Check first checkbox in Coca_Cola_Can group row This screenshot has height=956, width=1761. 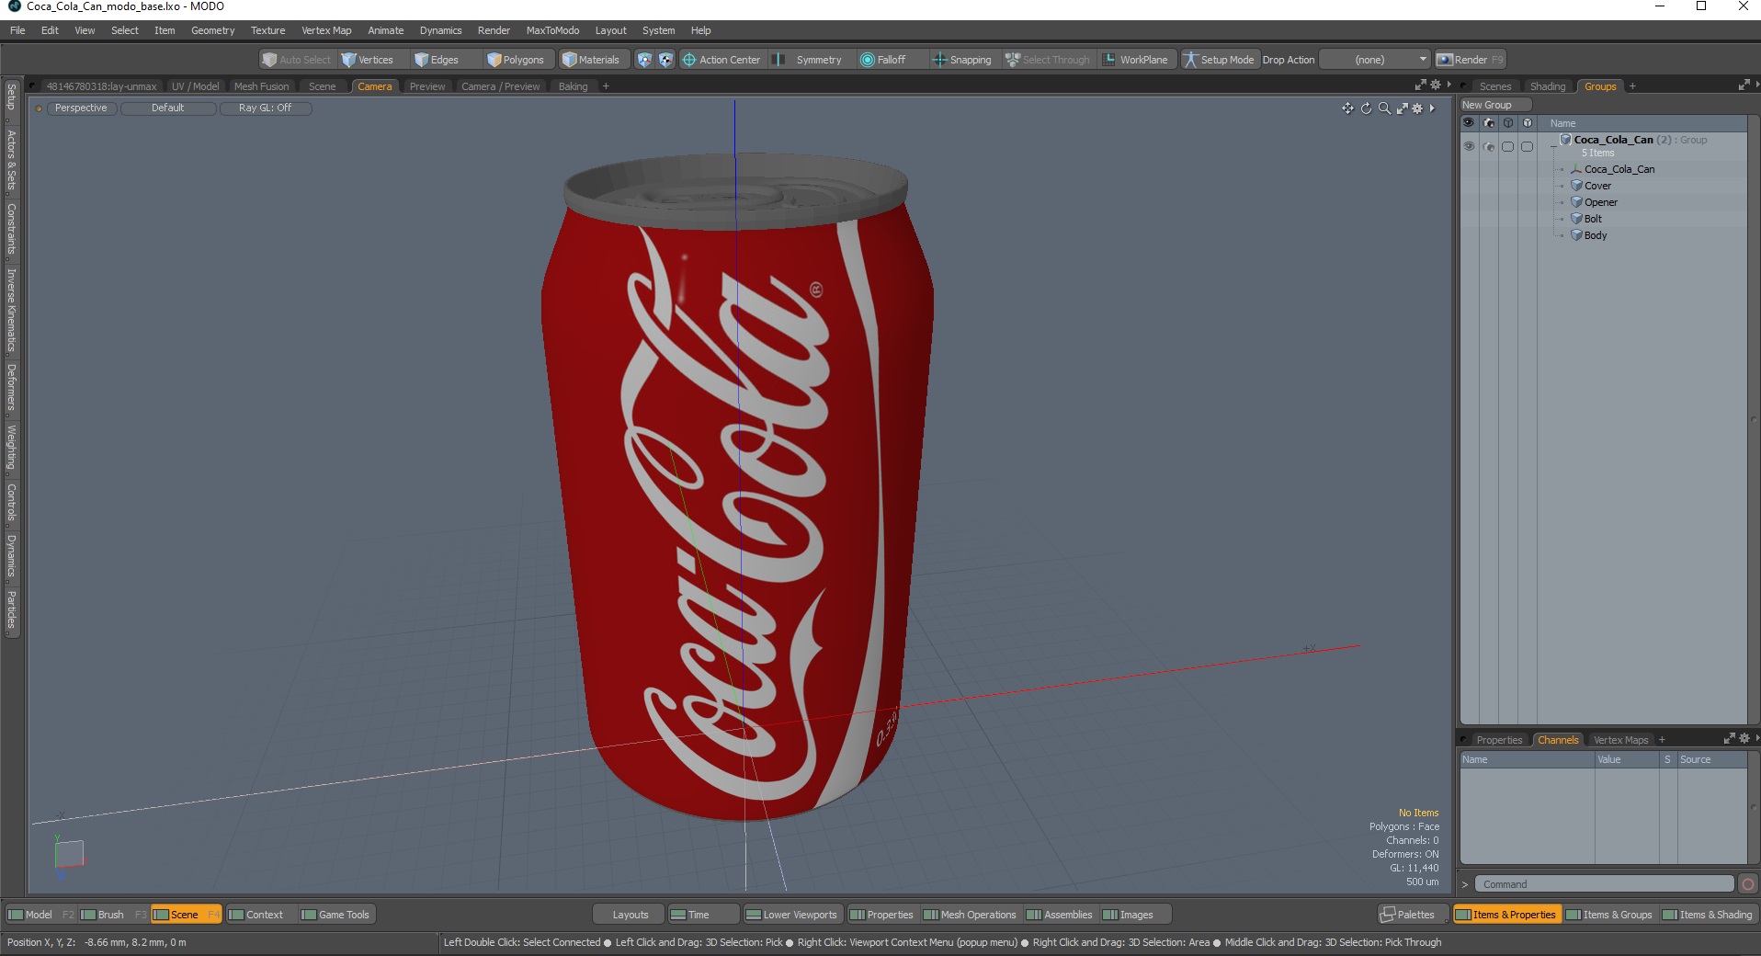[x=1507, y=146]
